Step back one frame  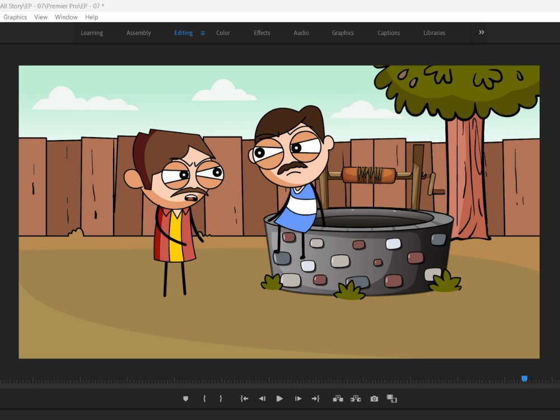262,399
